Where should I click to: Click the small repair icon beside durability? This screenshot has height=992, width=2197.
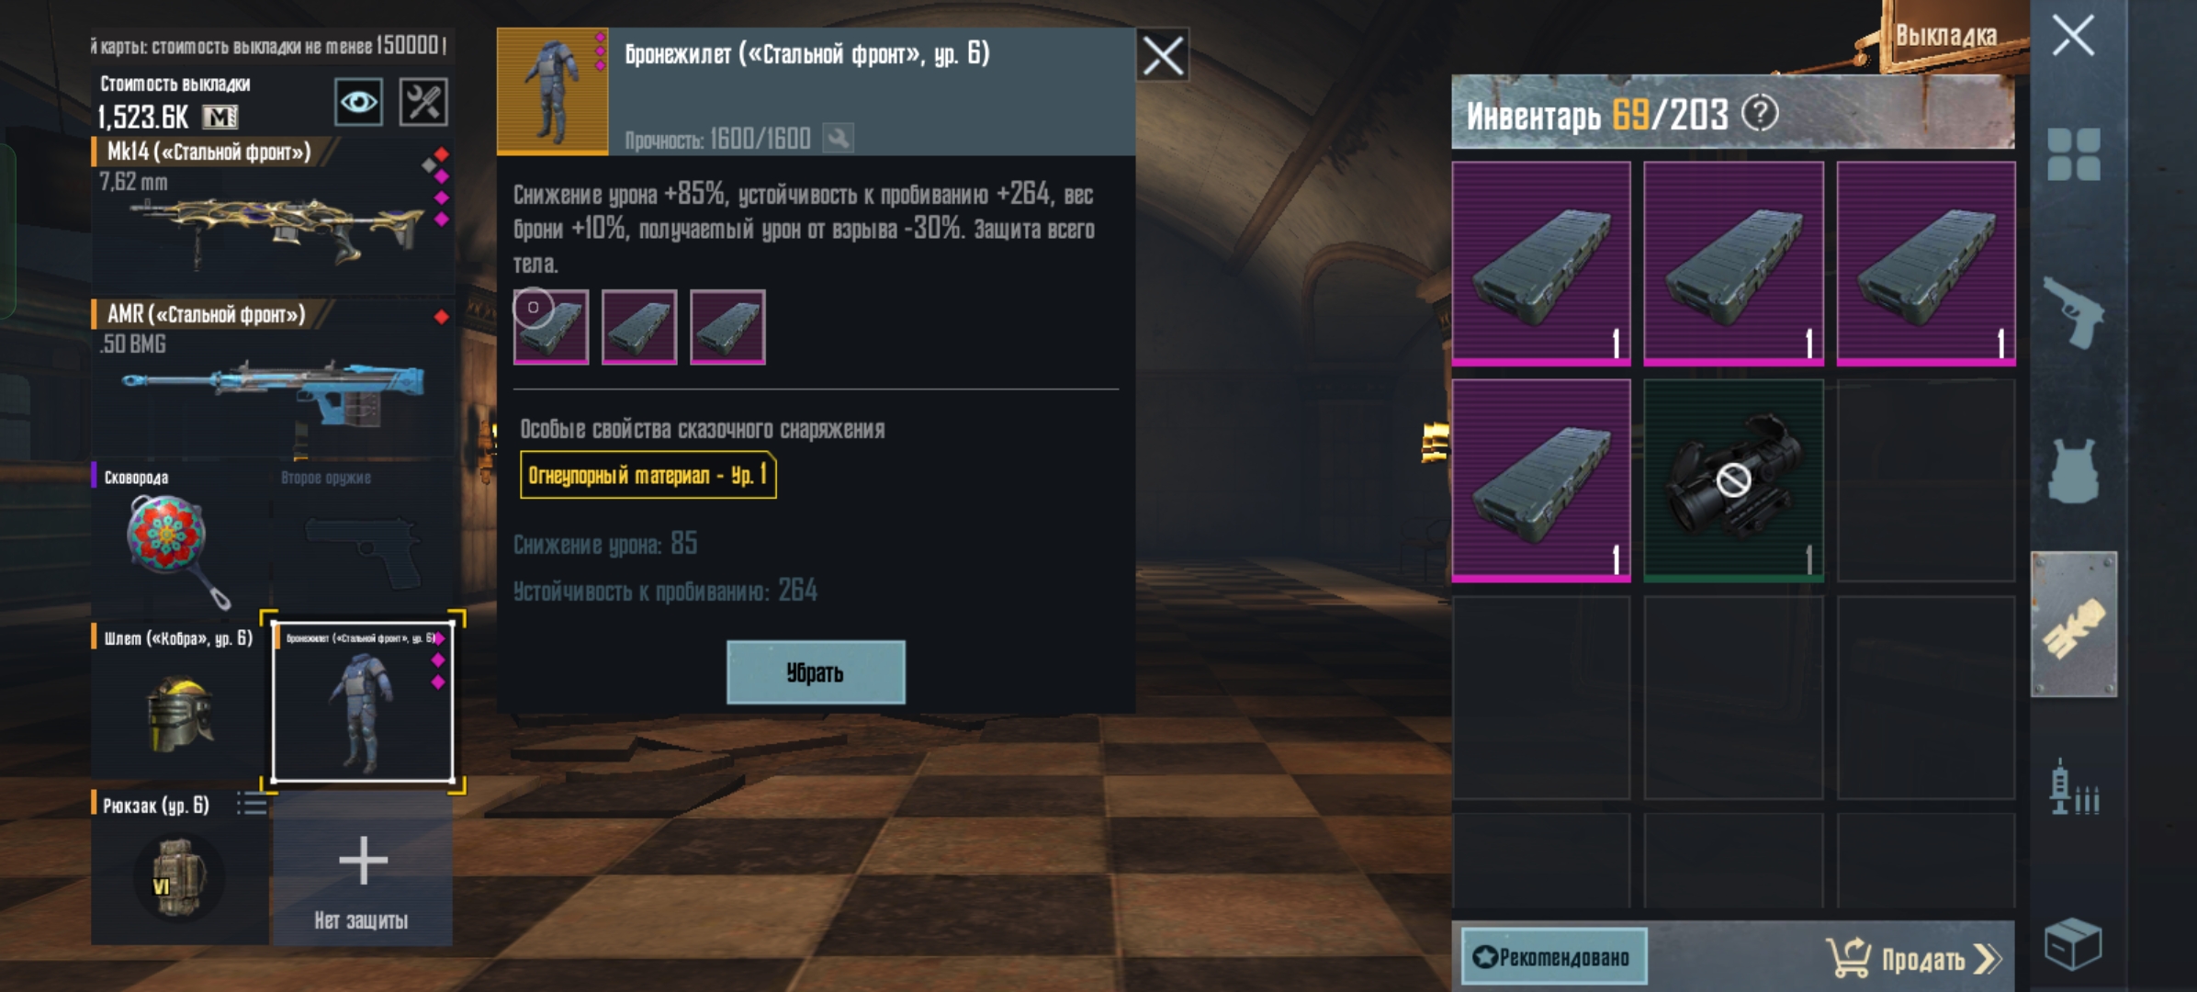tap(838, 139)
